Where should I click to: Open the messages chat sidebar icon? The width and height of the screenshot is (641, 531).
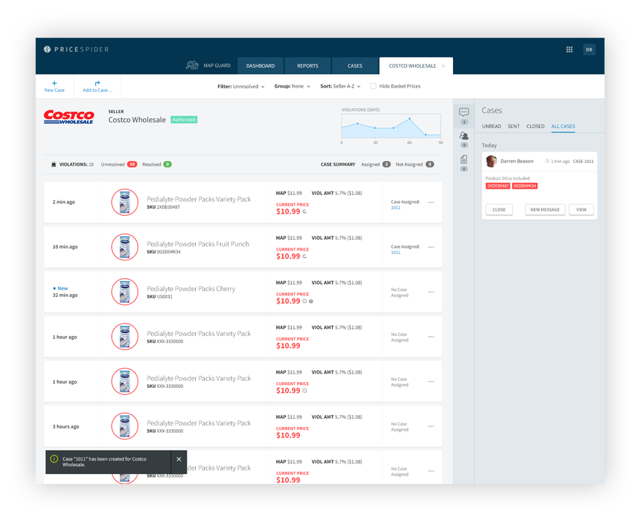tap(464, 112)
